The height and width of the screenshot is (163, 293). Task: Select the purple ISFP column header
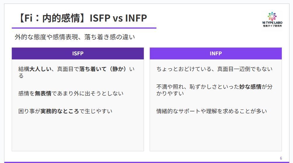coord(78,54)
